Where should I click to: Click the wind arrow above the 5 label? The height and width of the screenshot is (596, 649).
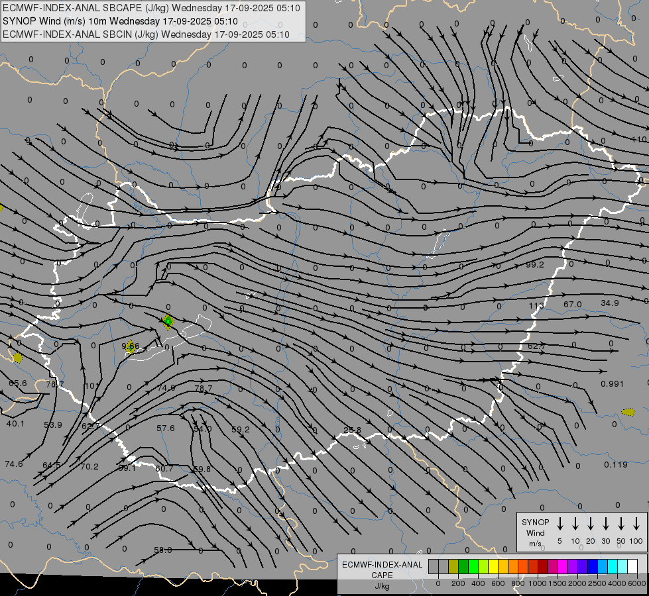pos(560,524)
